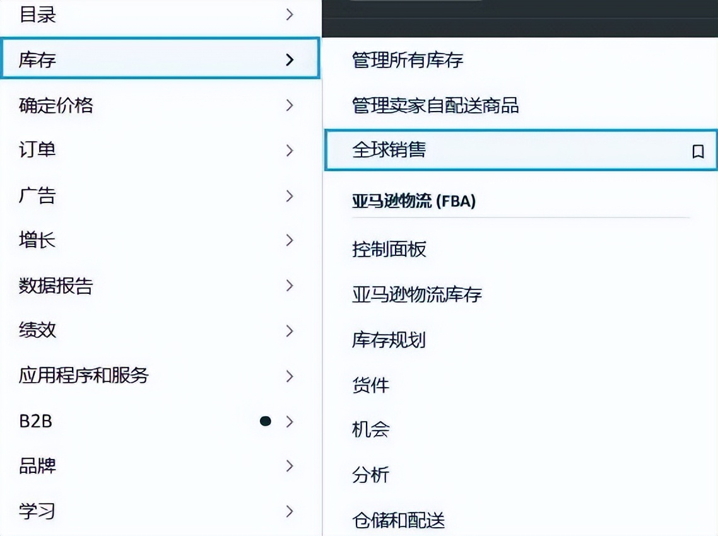Expand the 目录 menu chevron

(290, 15)
